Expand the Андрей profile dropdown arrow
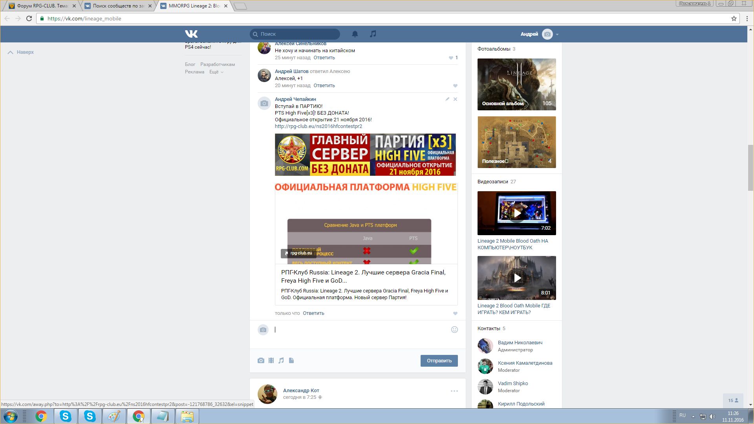 pyautogui.click(x=557, y=35)
